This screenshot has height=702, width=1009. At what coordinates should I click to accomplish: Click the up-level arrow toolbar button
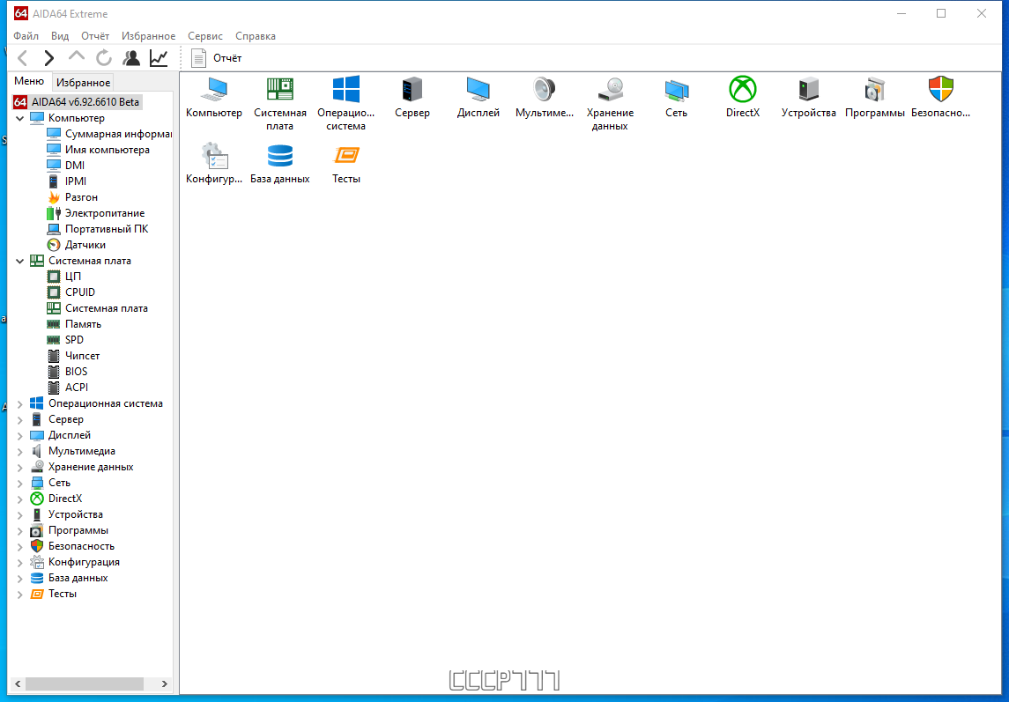(x=77, y=58)
